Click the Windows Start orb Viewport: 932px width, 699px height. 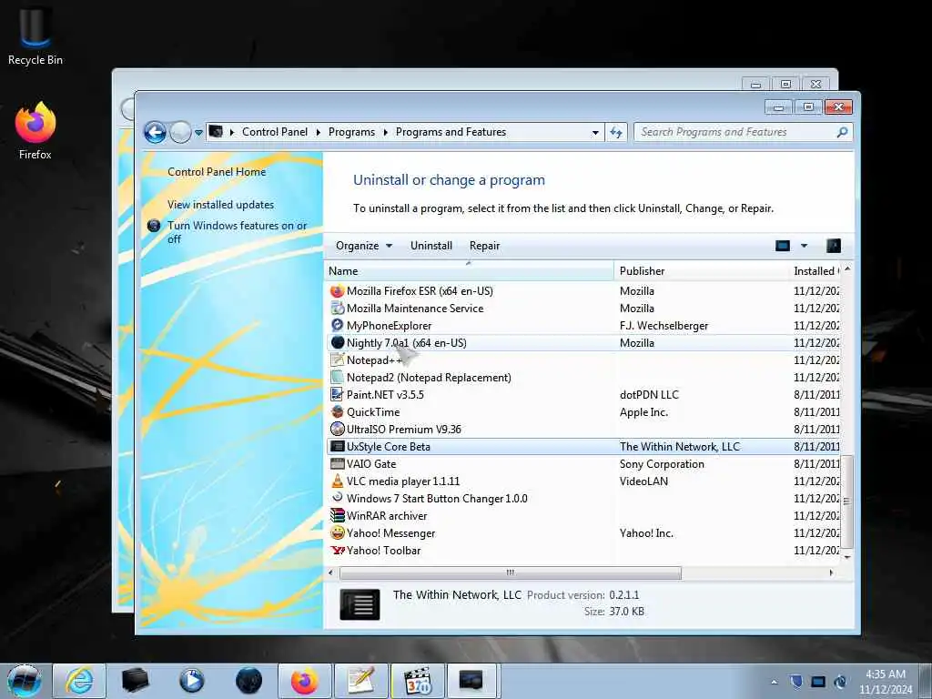[x=25, y=681]
